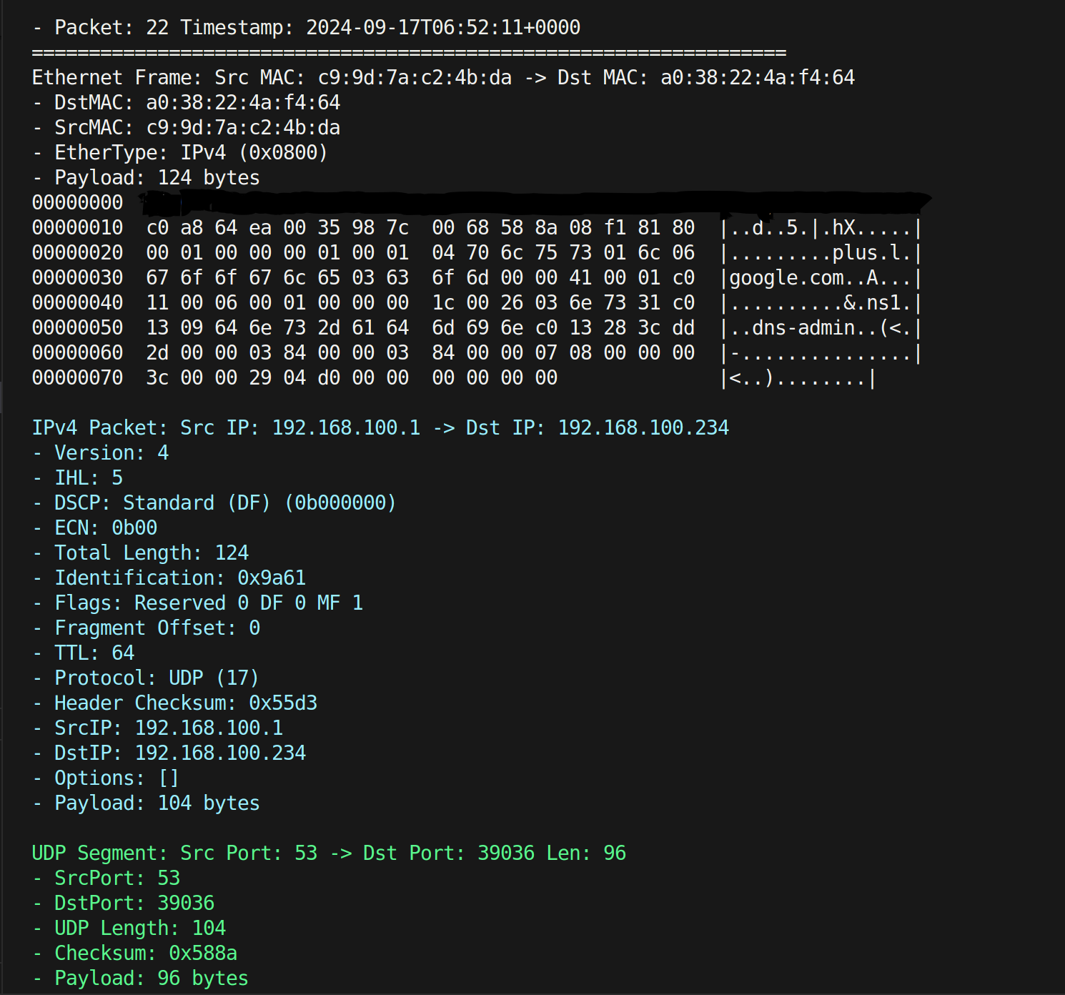Viewport: 1065px width, 995px height.
Task: Select ASCII text 'google.com..A...'
Action: point(821,278)
